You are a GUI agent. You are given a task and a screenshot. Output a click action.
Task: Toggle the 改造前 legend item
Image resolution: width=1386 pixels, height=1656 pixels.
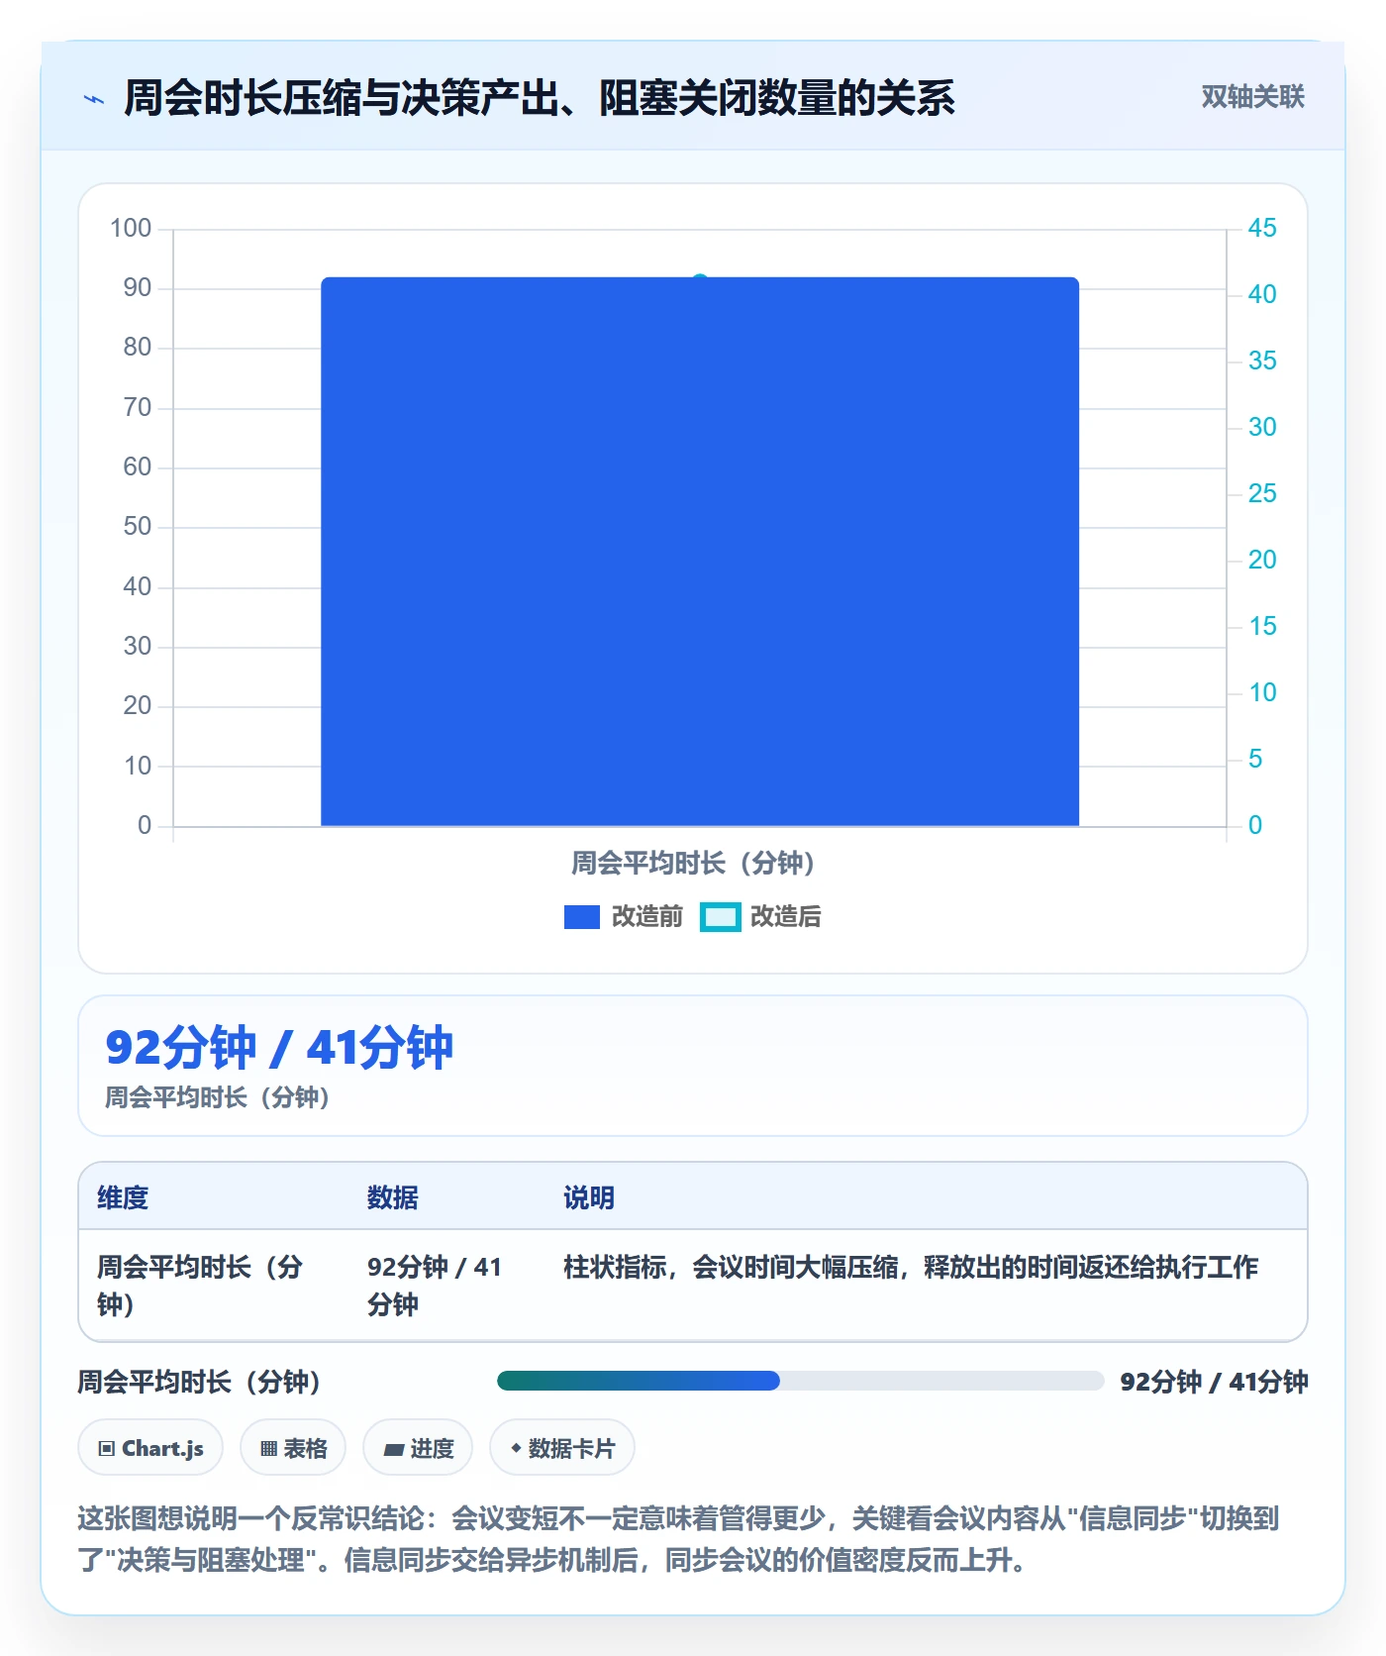click(624, 917)
